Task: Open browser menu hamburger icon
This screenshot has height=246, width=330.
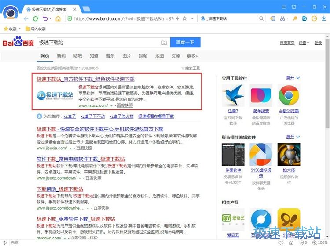Action: 283,7
